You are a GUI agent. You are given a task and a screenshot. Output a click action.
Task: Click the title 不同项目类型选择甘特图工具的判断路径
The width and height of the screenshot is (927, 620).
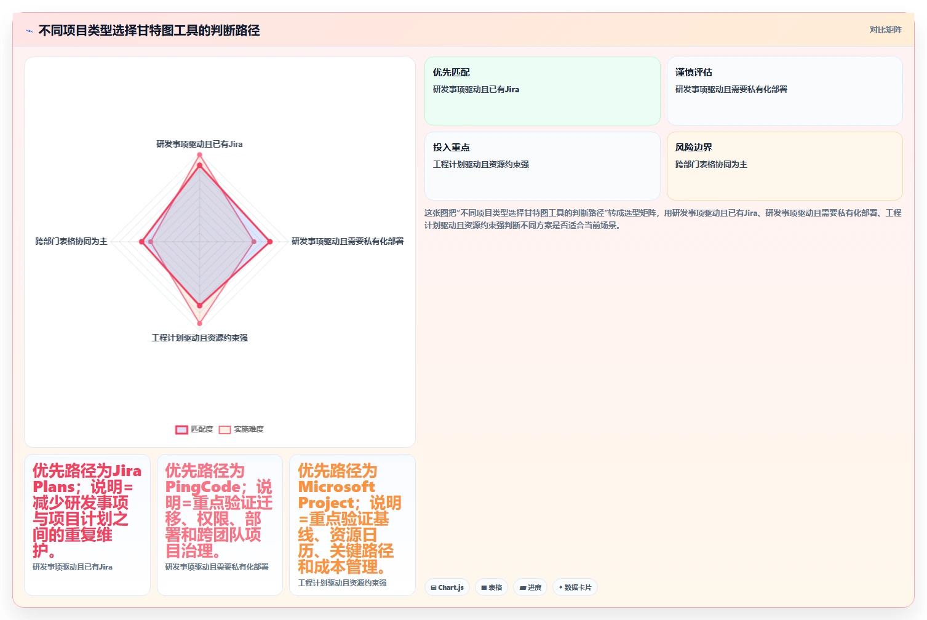point(149,30)
